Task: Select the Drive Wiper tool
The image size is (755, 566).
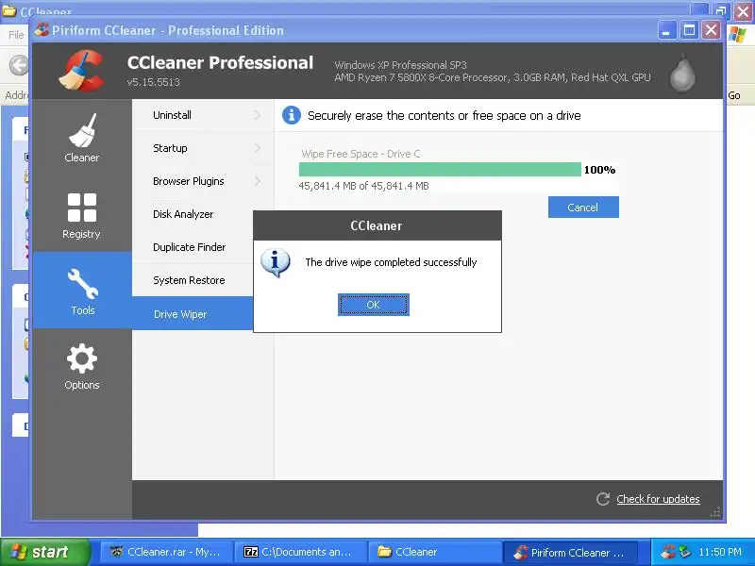Action: click(193, 314)
